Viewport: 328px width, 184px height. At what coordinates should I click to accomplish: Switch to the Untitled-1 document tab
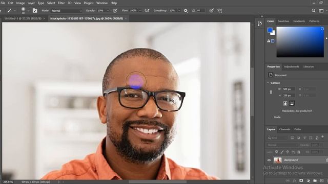(23, 18)
